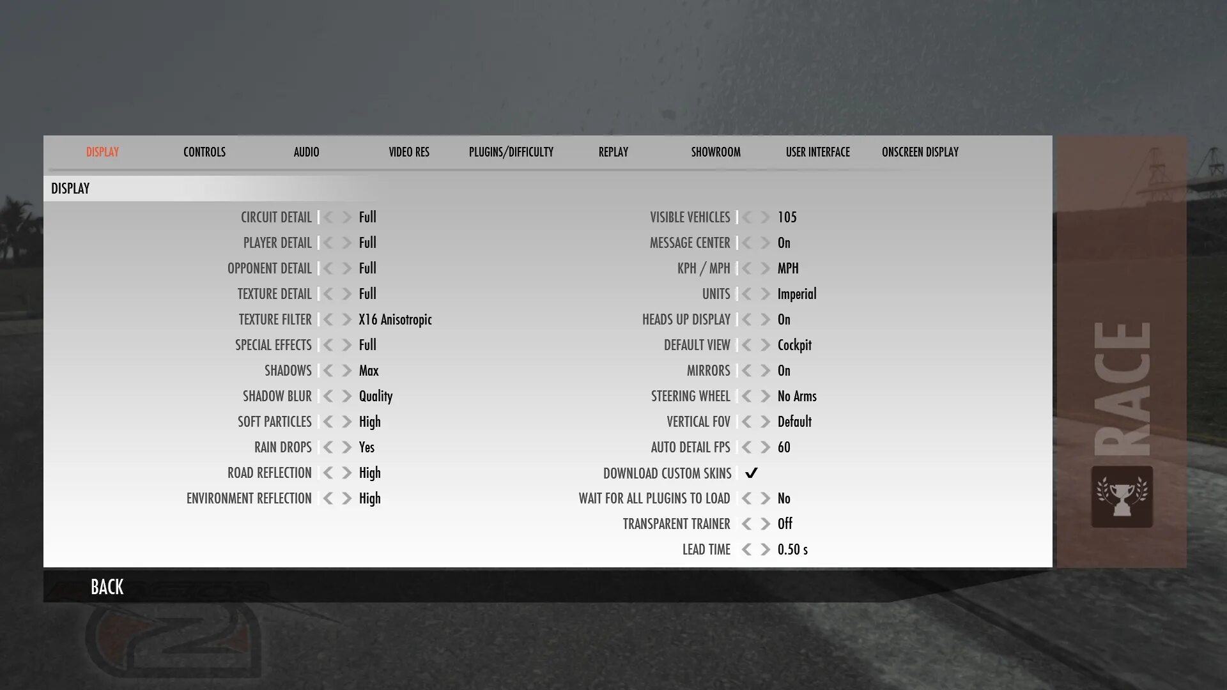This screenshot has height=690, width=1227.
Task: Click right arrow next to Visible Vehicles
Action: [x=765, y=217]
